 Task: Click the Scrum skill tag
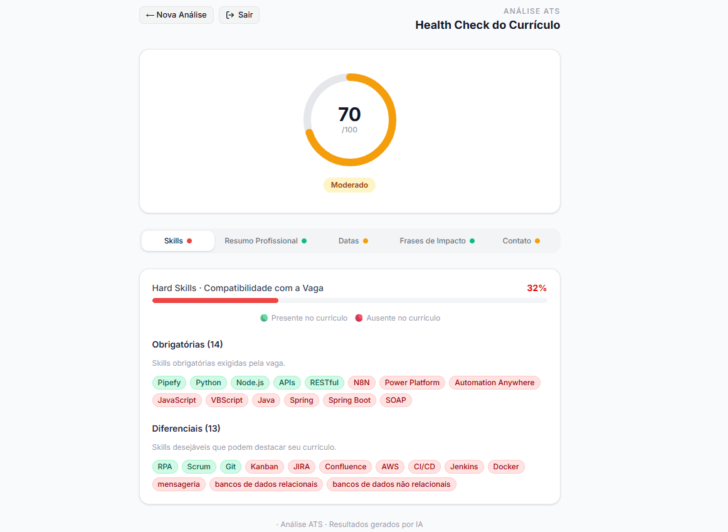[199, 467]
